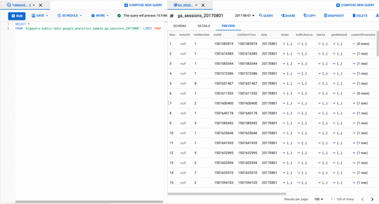
Task: Click the visitorId column header
Action: click(x=184, y=35)
